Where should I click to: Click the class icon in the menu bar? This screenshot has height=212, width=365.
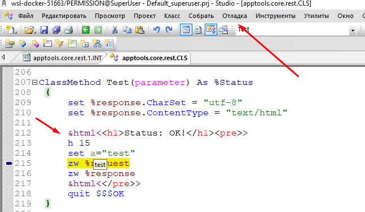click(9, 16)
